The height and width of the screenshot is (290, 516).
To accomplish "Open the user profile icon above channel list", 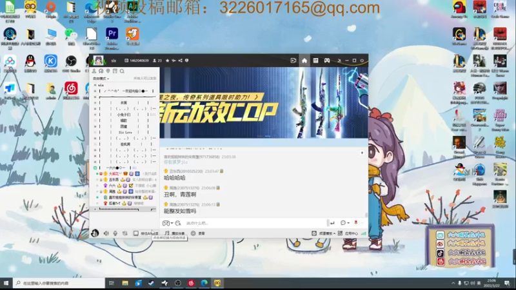I will point(94,71).
